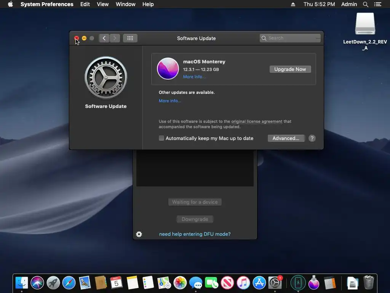Open More info under Other updates
This screenshot has height=293, width=390.
tap(170, 101)
